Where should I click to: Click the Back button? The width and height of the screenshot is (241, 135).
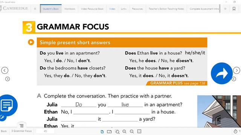pos(4,131)
